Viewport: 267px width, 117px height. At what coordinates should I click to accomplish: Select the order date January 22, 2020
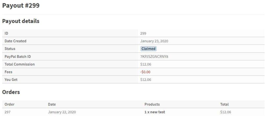(x=62, y=112)
